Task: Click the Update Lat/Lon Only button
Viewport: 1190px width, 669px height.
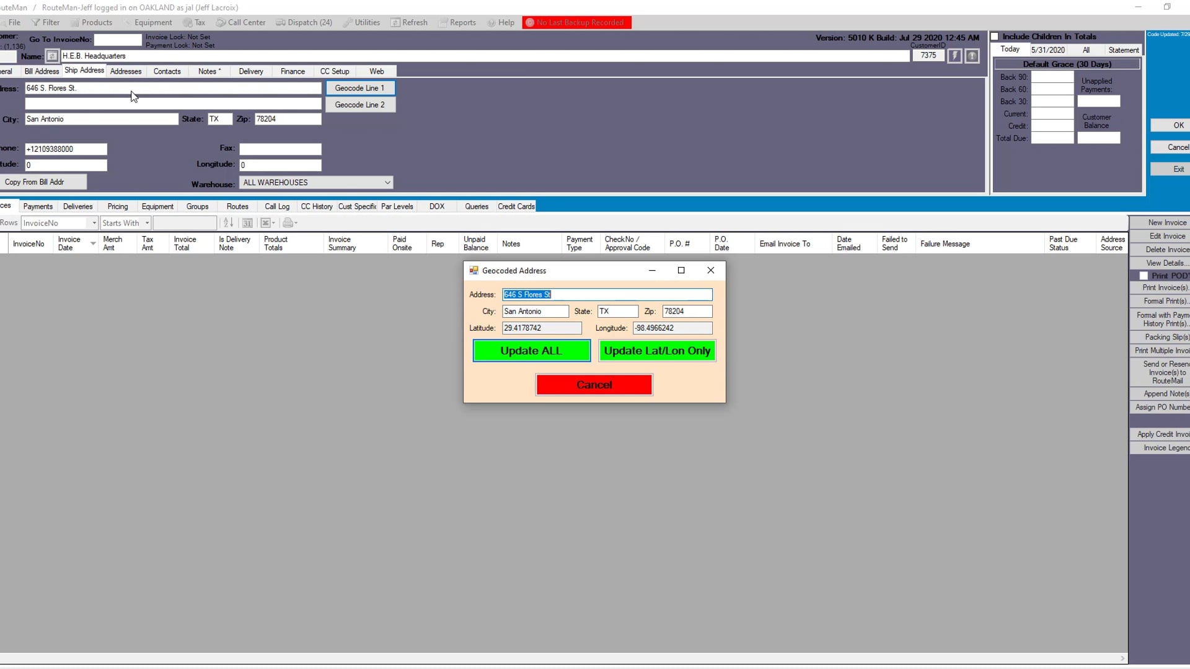Action: (657, 351)
